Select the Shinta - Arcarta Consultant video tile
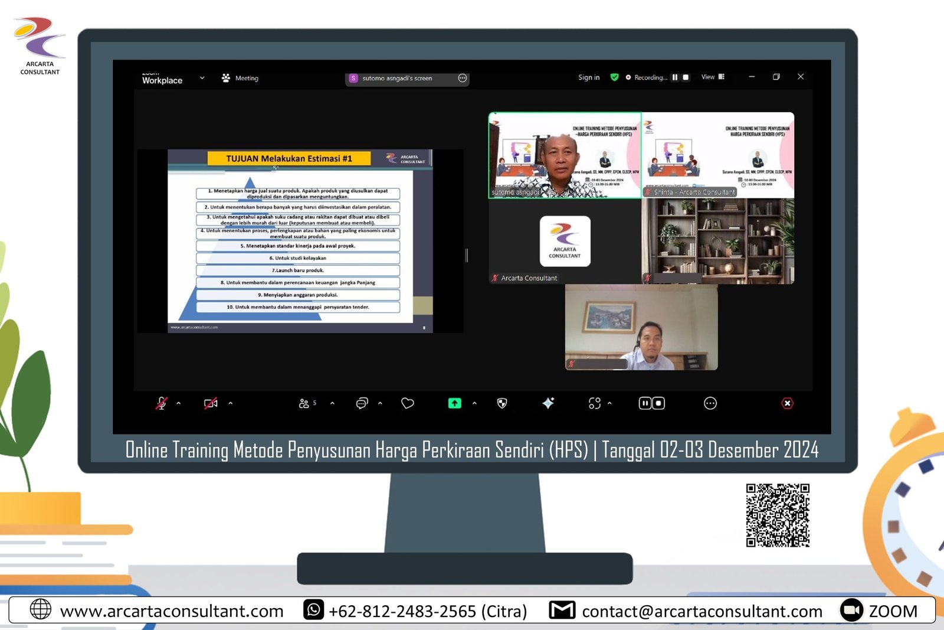This screenshot has height=630, width=944. 717,155
